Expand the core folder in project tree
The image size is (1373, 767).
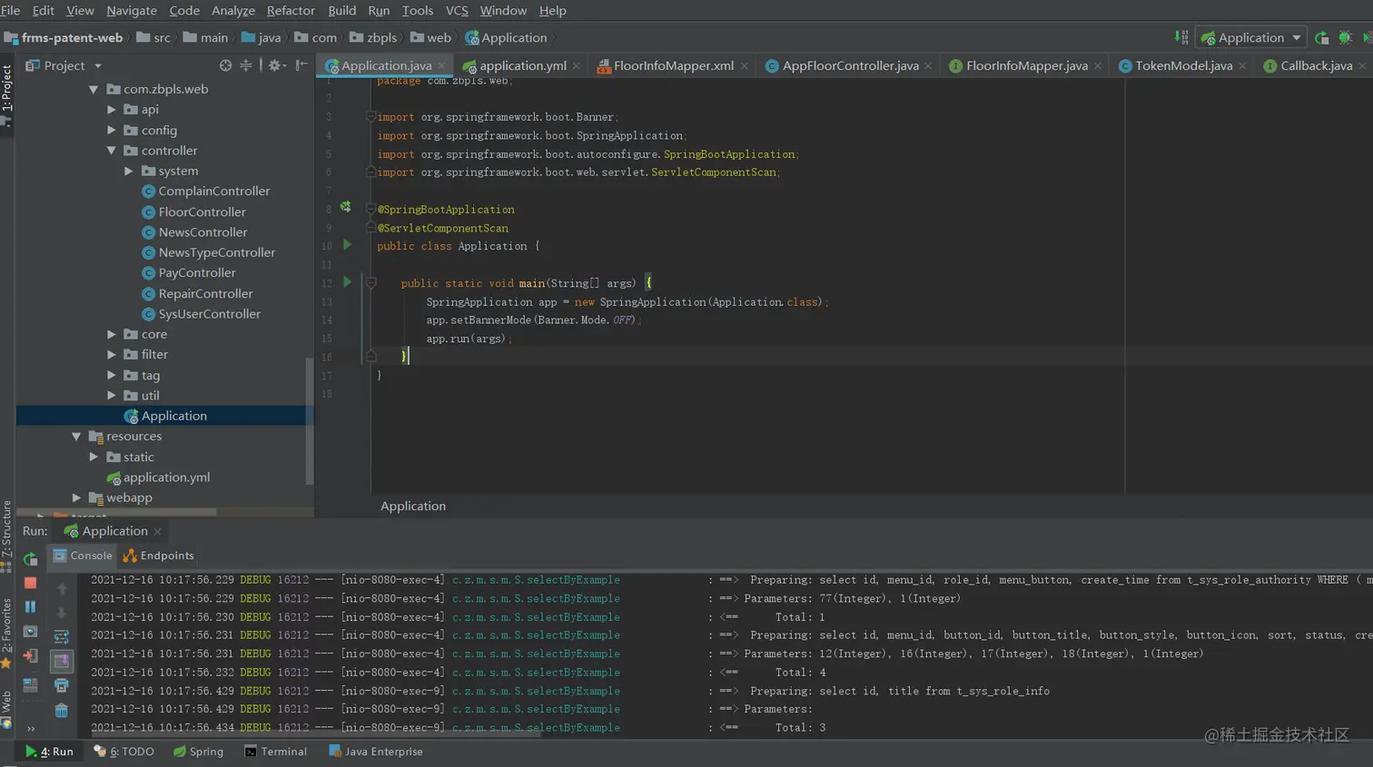(112, 334)
